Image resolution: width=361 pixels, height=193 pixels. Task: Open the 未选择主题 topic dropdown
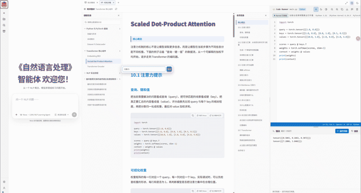pyautogui.click(x=62, y=115)
